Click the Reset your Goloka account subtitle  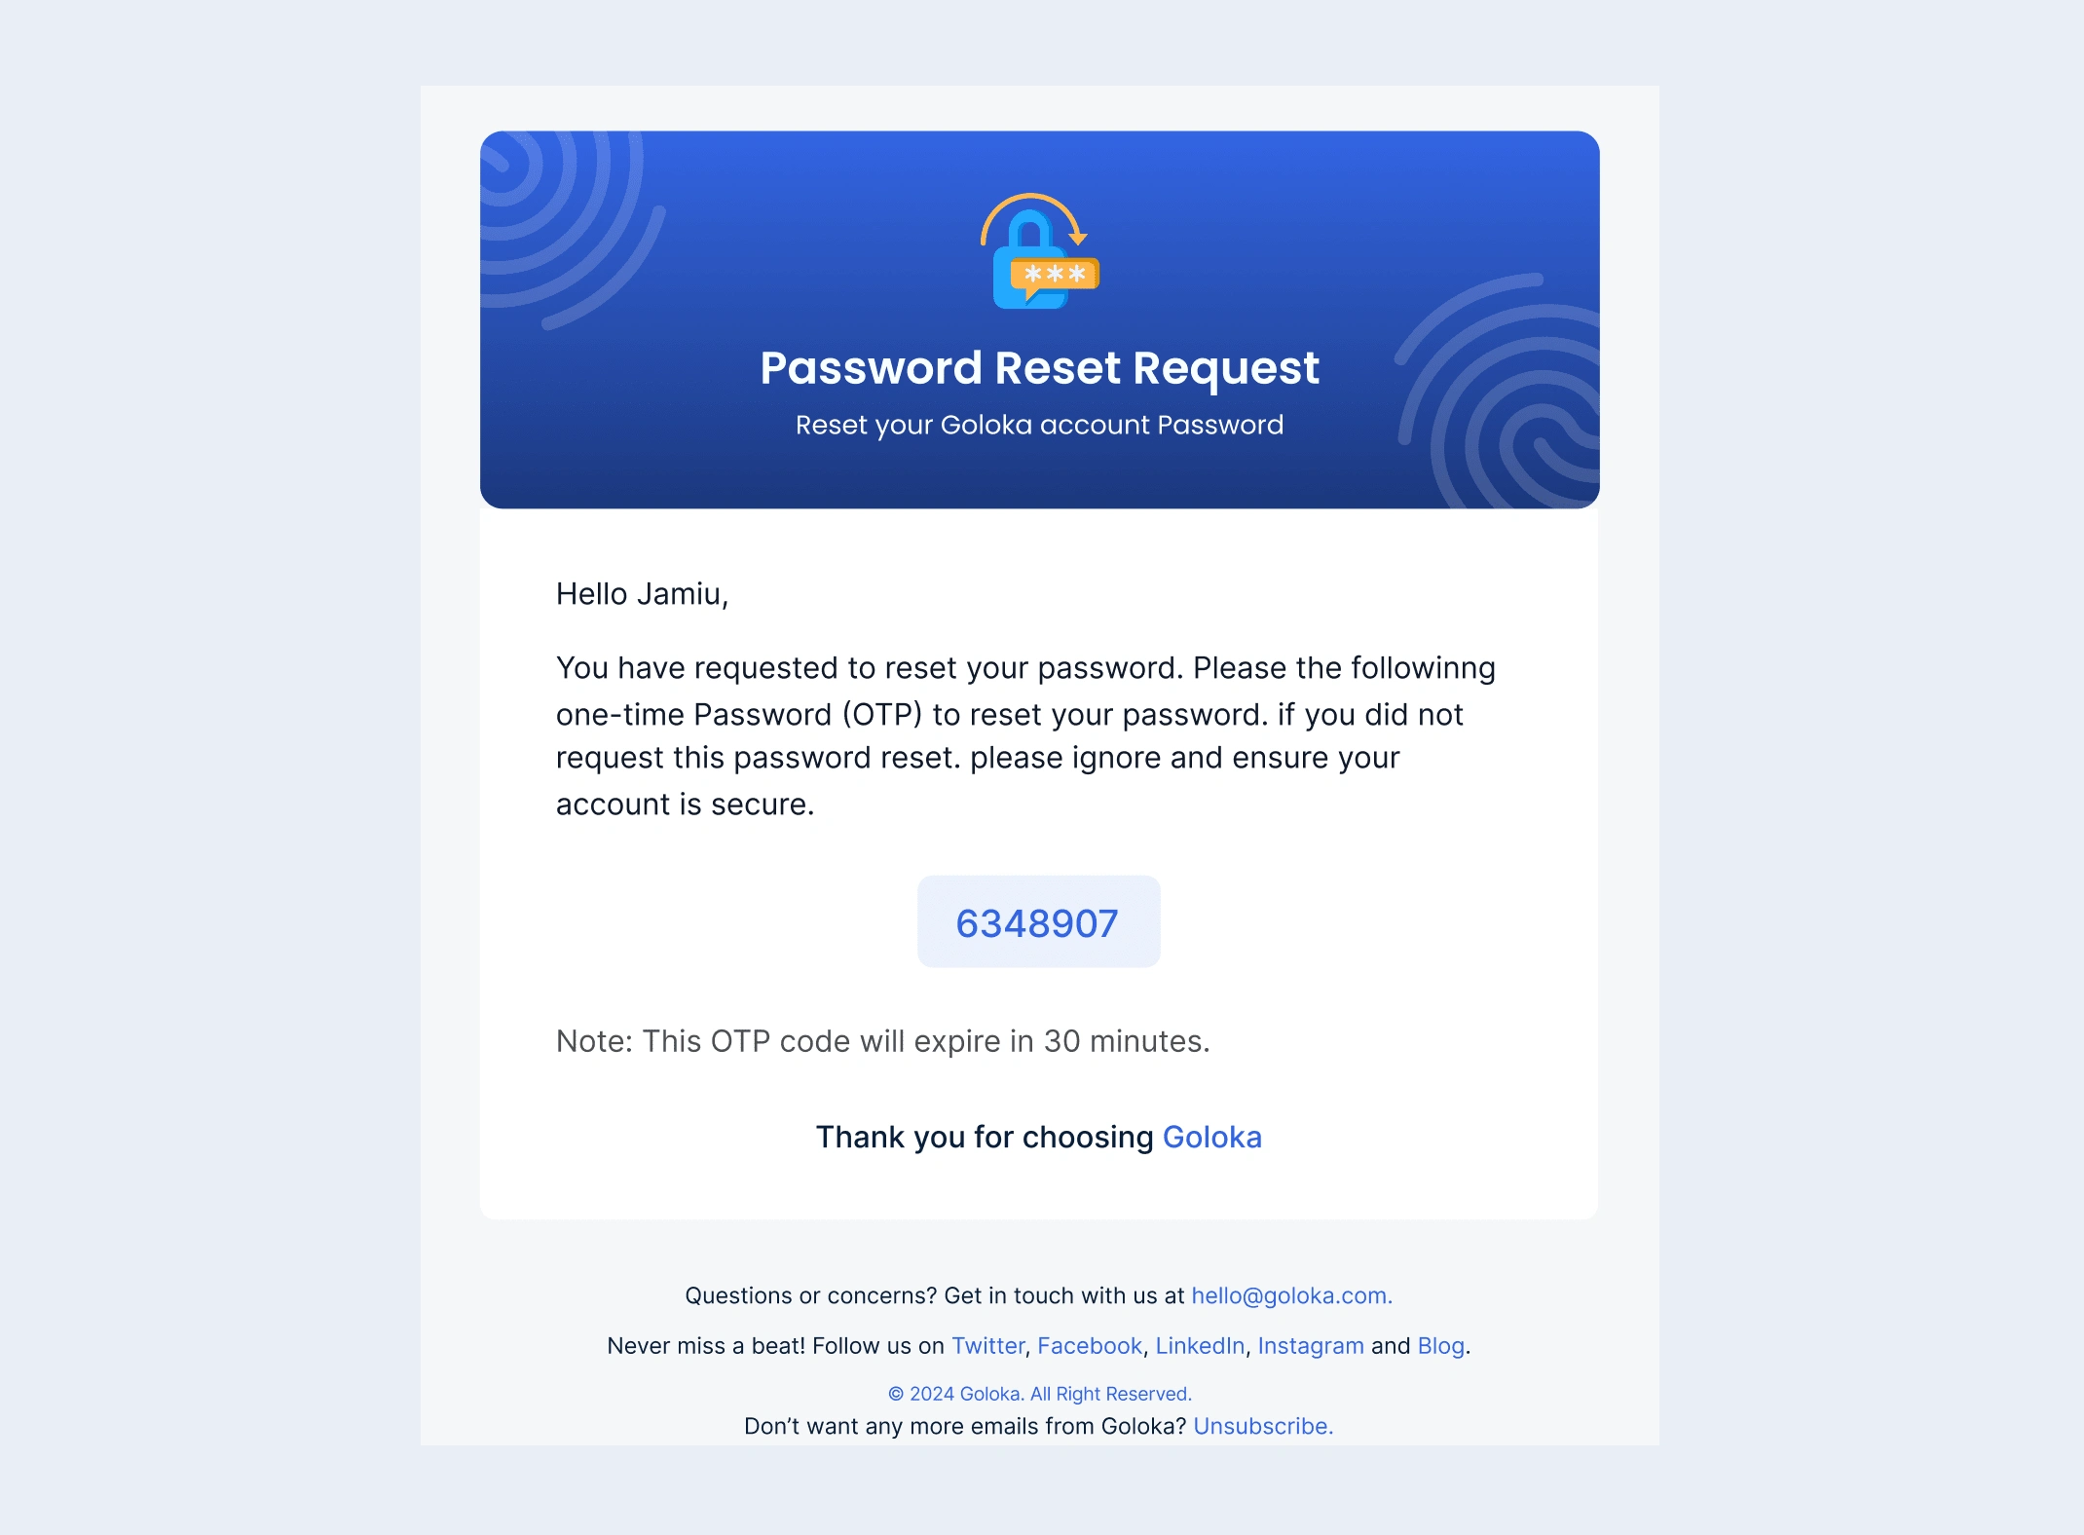(1039, 425)
